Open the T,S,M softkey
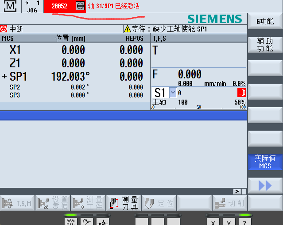 click(17, 203)
